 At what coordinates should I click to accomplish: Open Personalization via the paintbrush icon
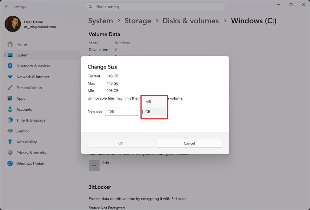coord(10,88)
